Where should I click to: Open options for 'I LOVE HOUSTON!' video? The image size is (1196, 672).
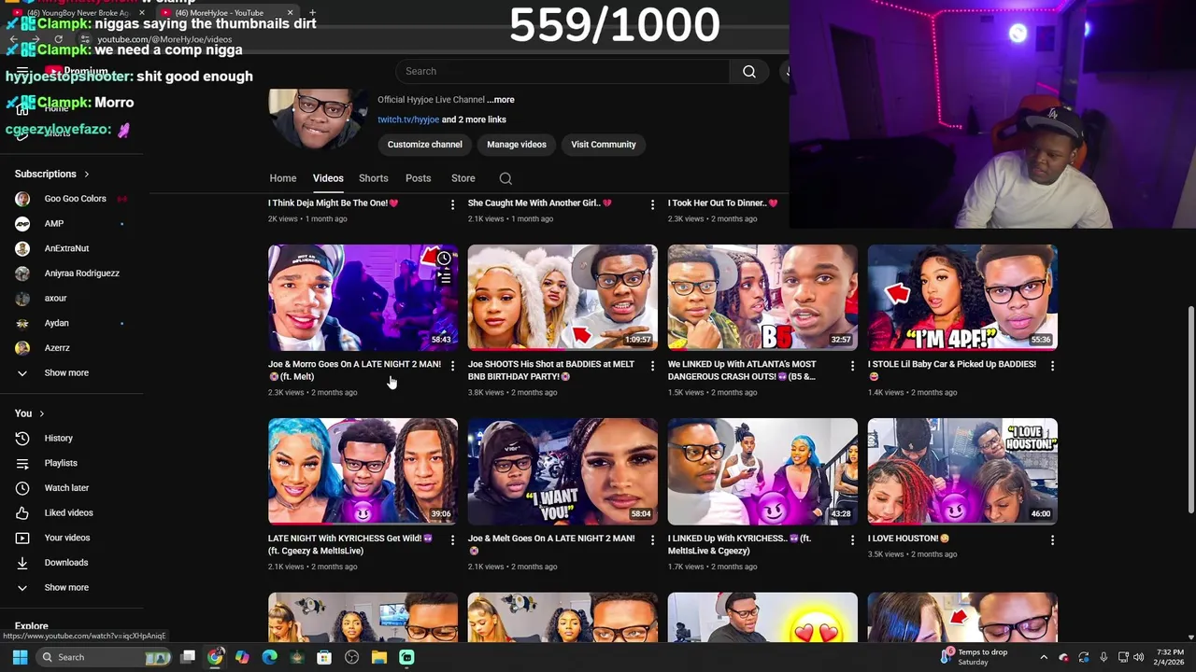[x=1052, y=539]
